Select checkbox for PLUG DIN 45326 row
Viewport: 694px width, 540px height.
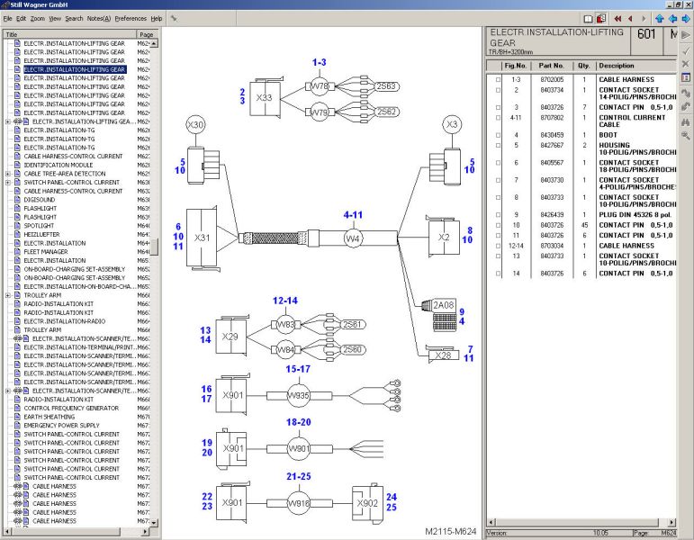498,214
